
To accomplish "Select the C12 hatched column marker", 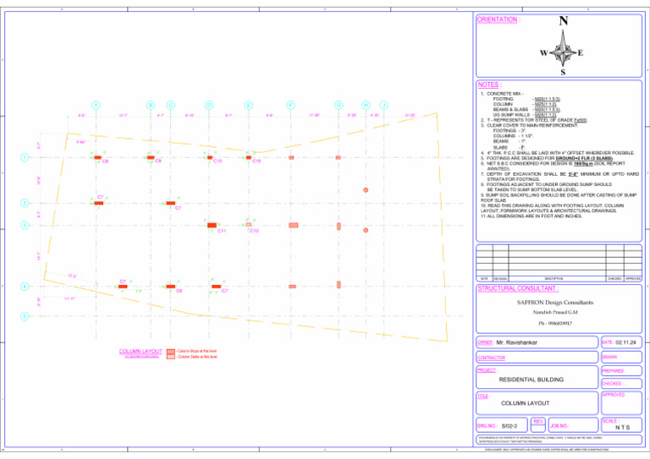I will click(x=248, y=224).
